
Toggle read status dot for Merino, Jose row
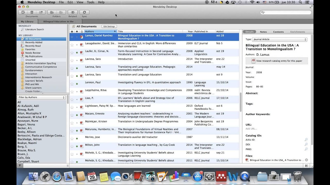tap(77, 138)
